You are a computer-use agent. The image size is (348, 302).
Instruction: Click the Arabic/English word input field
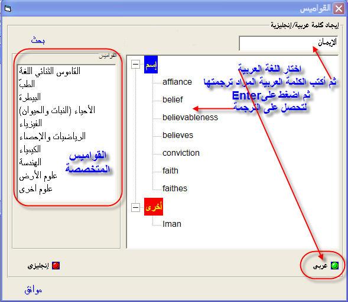tap(288, 43)
